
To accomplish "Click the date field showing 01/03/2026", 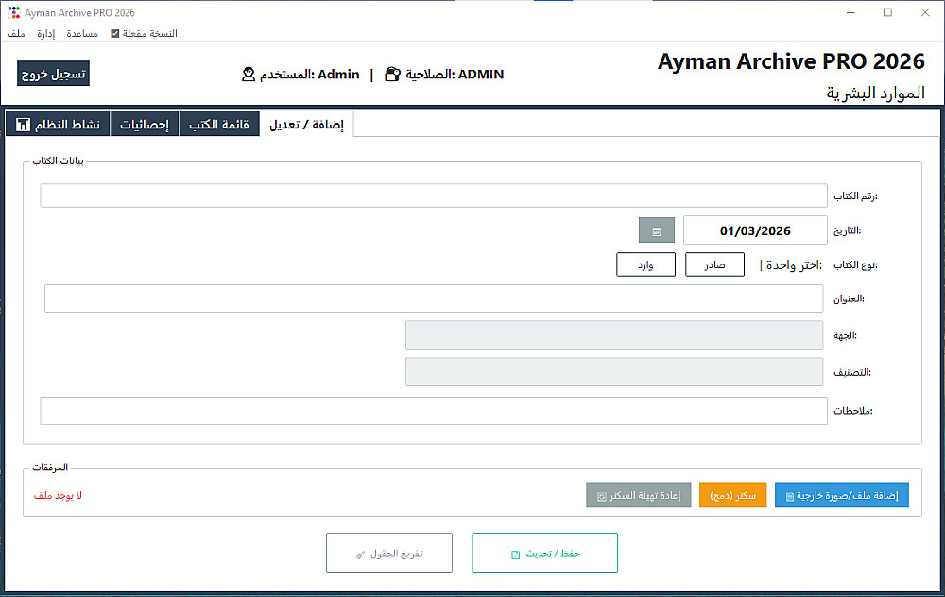I will pyautogui.click(x=755, y=230).
